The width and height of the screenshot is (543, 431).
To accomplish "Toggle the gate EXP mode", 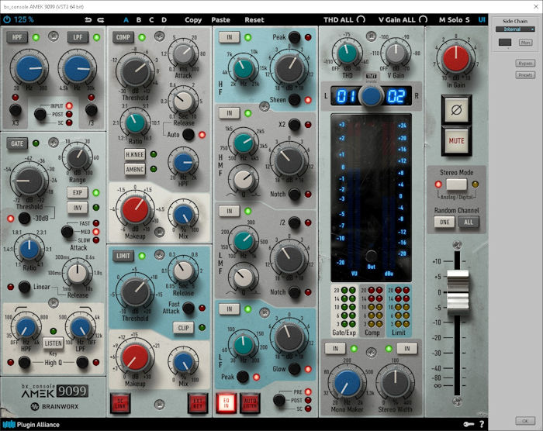I will [x=78, y=192].
